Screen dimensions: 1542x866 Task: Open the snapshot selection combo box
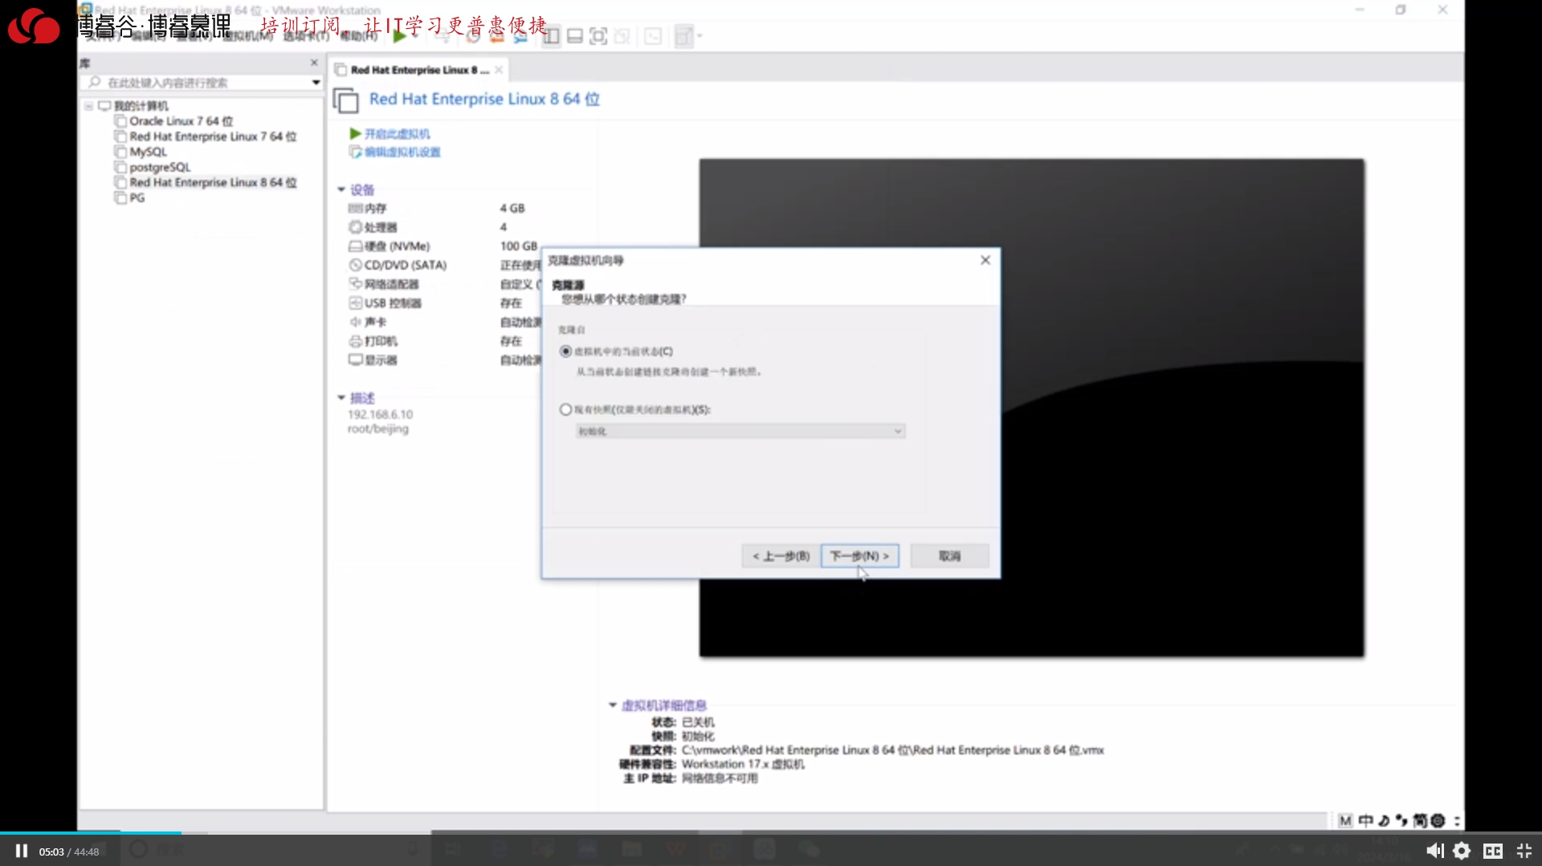pos(740,431)
